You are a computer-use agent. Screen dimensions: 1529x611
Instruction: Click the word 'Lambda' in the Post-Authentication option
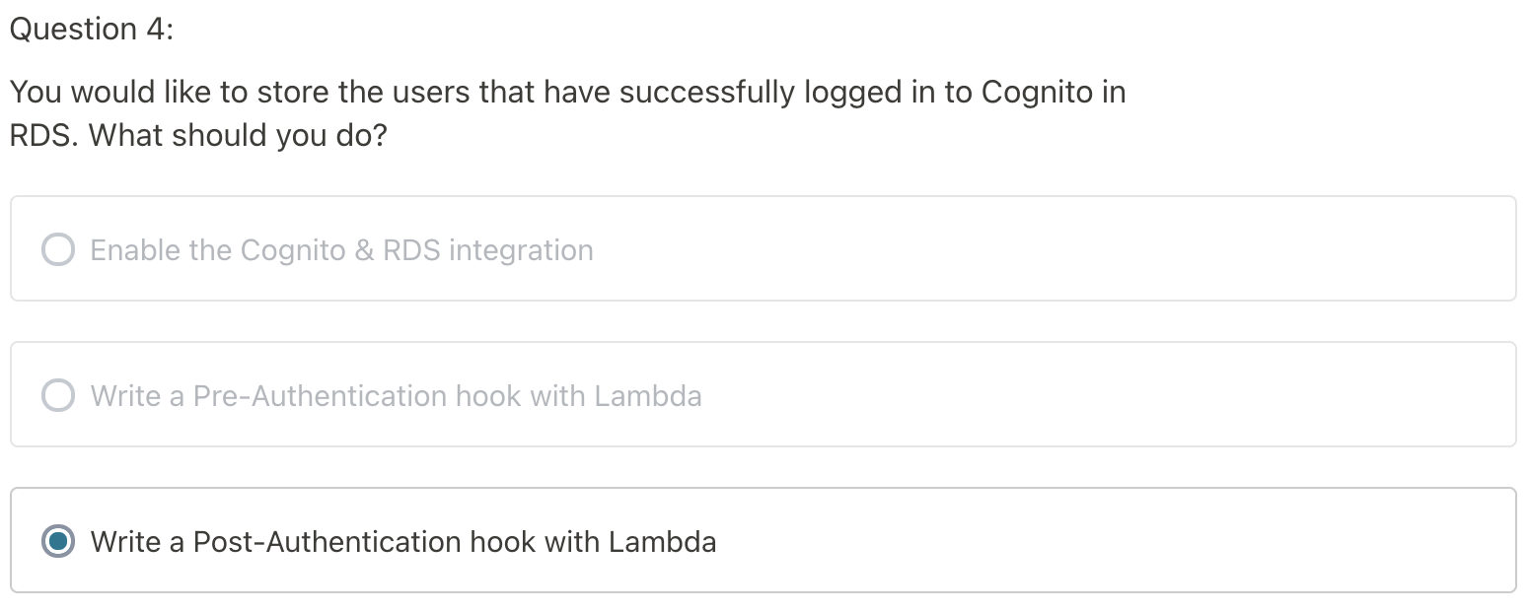663,541
